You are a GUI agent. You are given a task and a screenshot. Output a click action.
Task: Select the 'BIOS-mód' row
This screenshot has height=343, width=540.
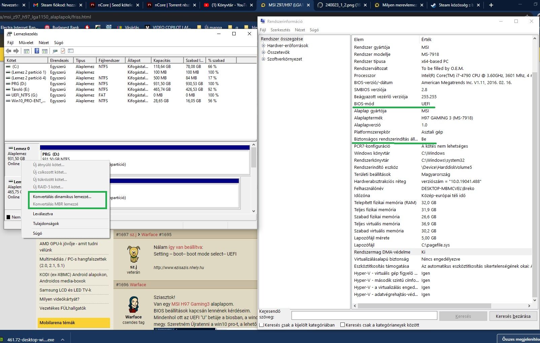(442, 104)
